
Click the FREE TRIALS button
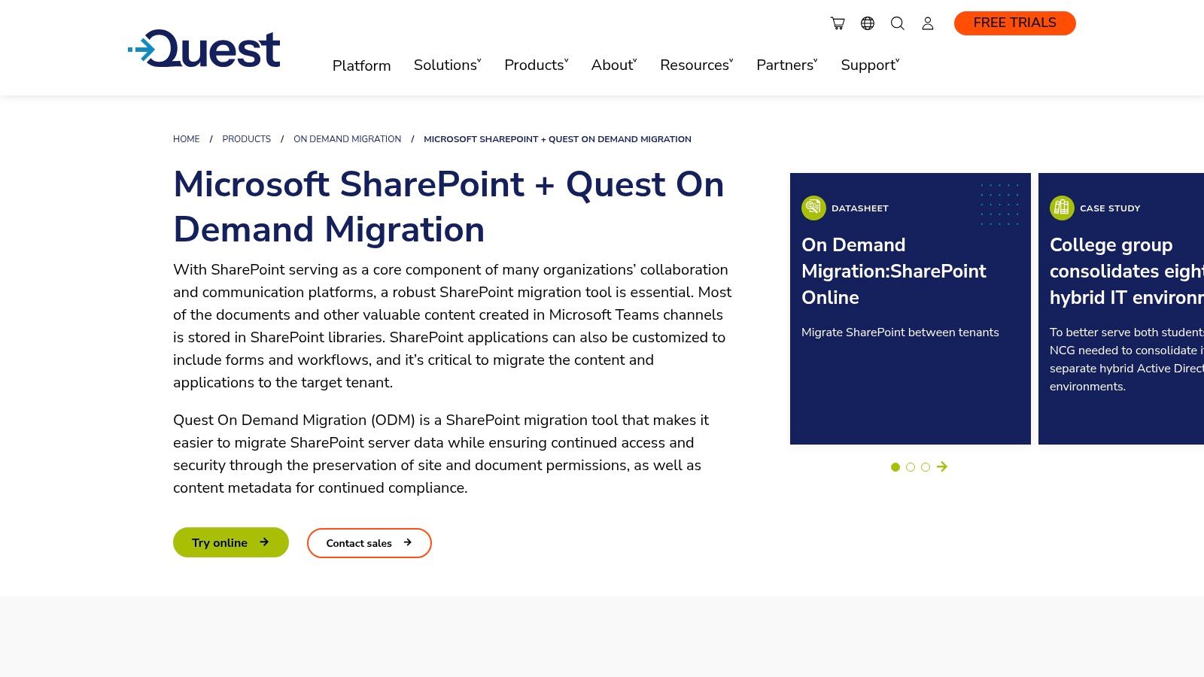point(1014,23)
